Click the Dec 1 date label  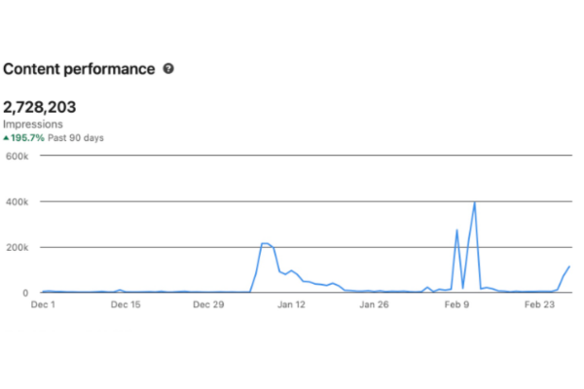pos(45,304)
